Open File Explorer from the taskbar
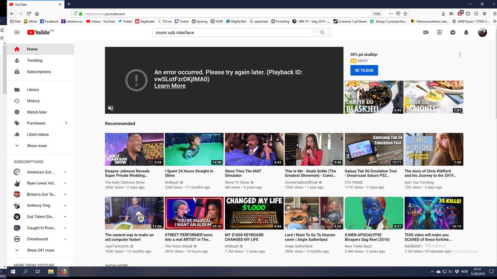Image resolution: width=497 pixels, height=279 pixels. click(x=51, y=272)
